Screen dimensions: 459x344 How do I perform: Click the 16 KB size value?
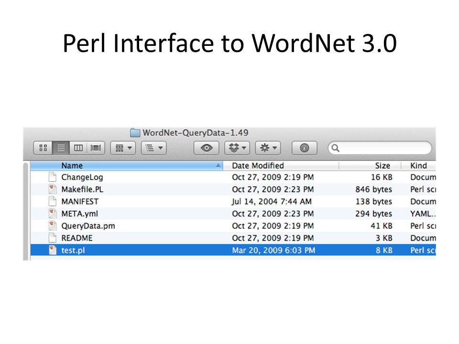click(382, 177)
